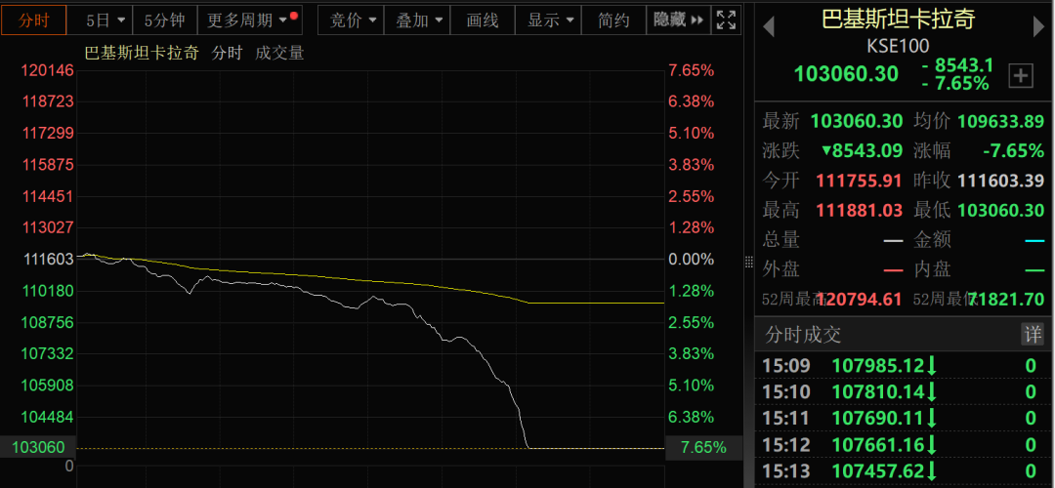Click the 巴基斯坦卡拉奇 title in side panel

pyautogui.click(x=899, y=20)
